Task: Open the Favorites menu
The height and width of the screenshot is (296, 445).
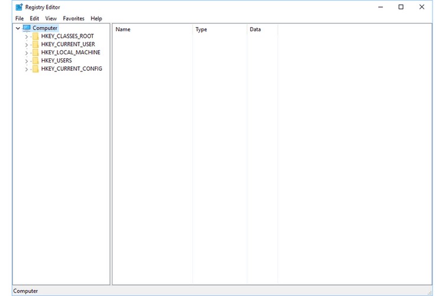Action: pyautogui.click(x=74, y=18)
